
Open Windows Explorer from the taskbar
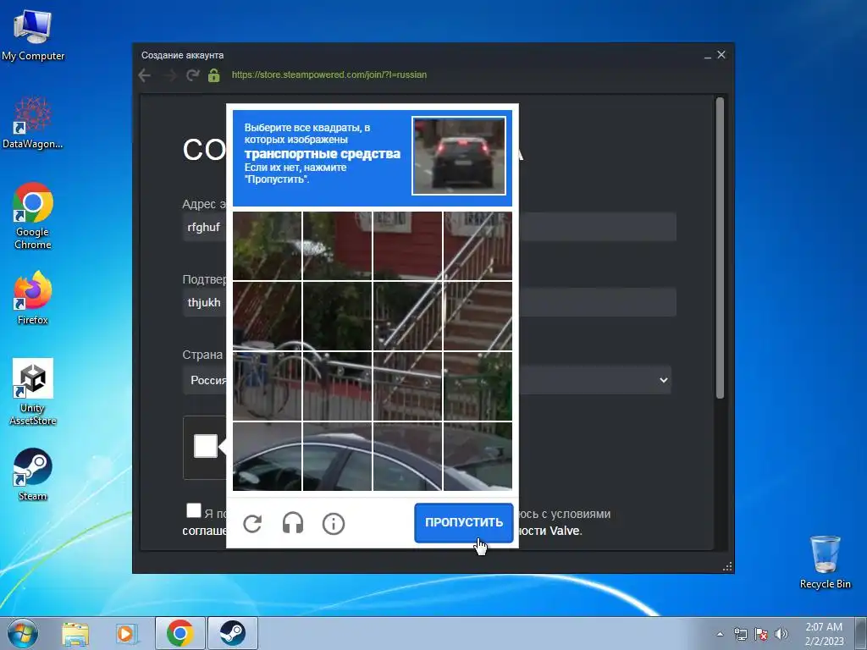75,633
